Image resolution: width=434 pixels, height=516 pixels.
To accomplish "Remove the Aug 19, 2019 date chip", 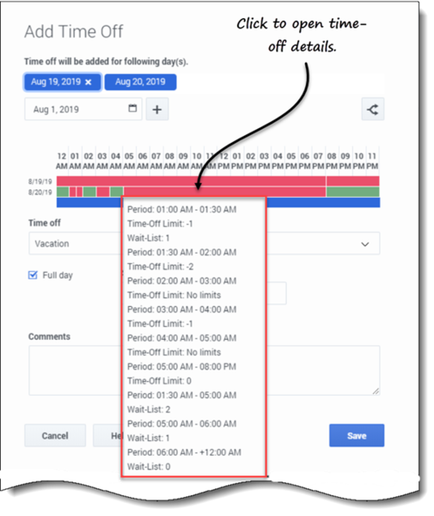I will (89, 83).
